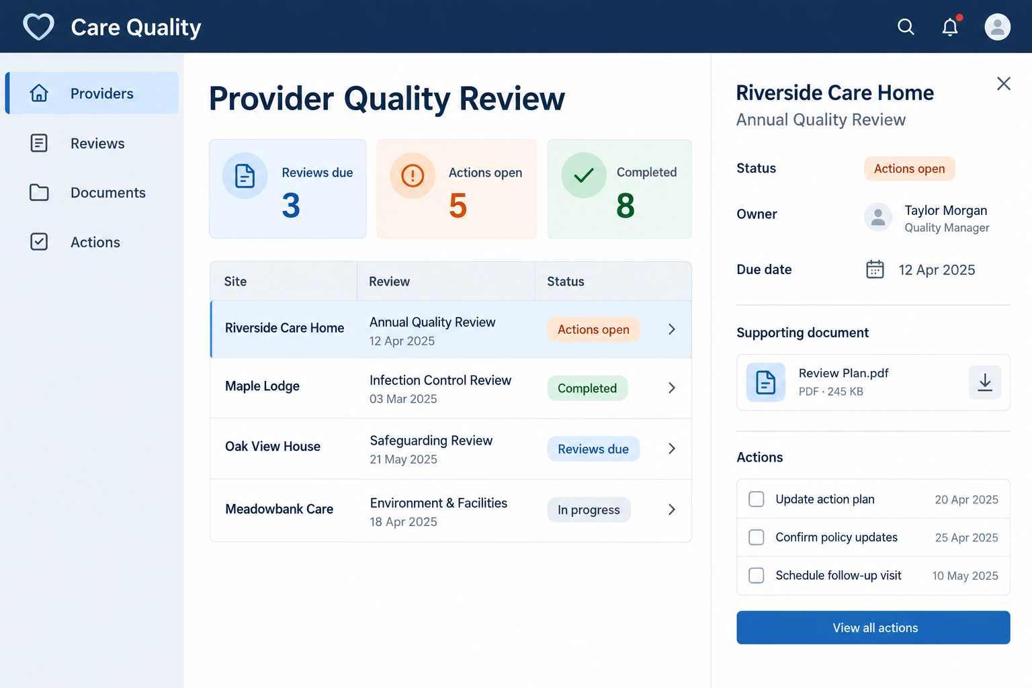Viewport: 1032px width, 688px height.
Task: Tick the Update action plan checkbox
Action: pyautogui.click(x=757, y=499)
